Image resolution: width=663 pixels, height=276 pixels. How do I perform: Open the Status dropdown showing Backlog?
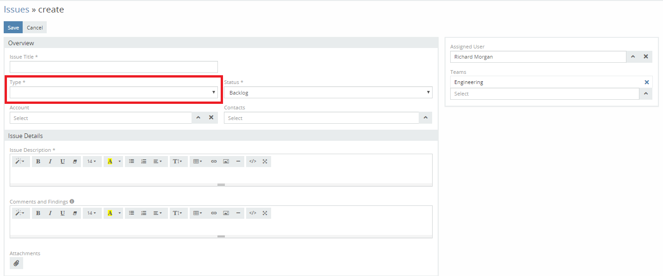[328, 93]
